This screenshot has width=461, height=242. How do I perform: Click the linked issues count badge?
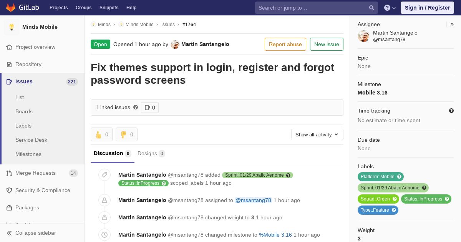tap(150, 108)
